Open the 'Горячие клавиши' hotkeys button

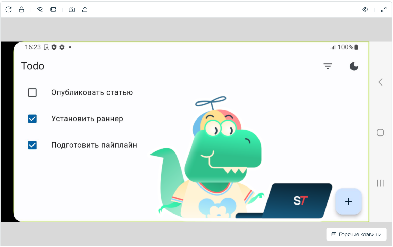point(356,234)
